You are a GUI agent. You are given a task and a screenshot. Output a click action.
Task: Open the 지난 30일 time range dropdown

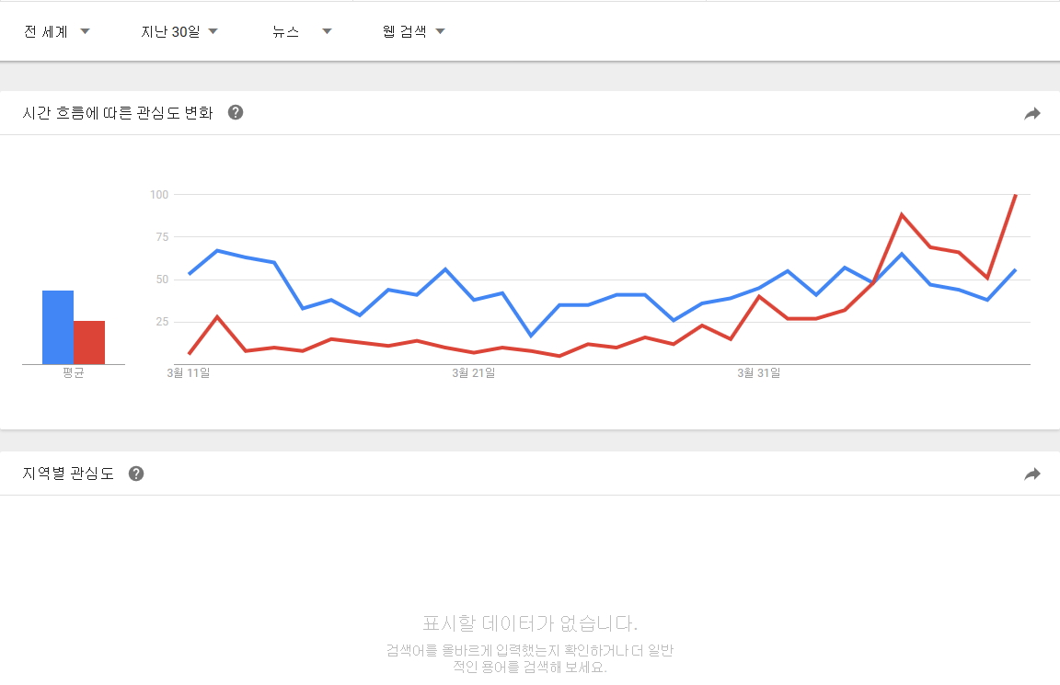[x=179, y=31]
